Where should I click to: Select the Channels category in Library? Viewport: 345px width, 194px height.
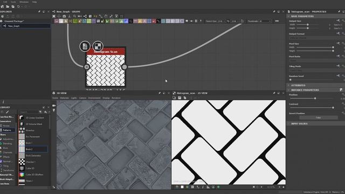[x=8, y=153]
